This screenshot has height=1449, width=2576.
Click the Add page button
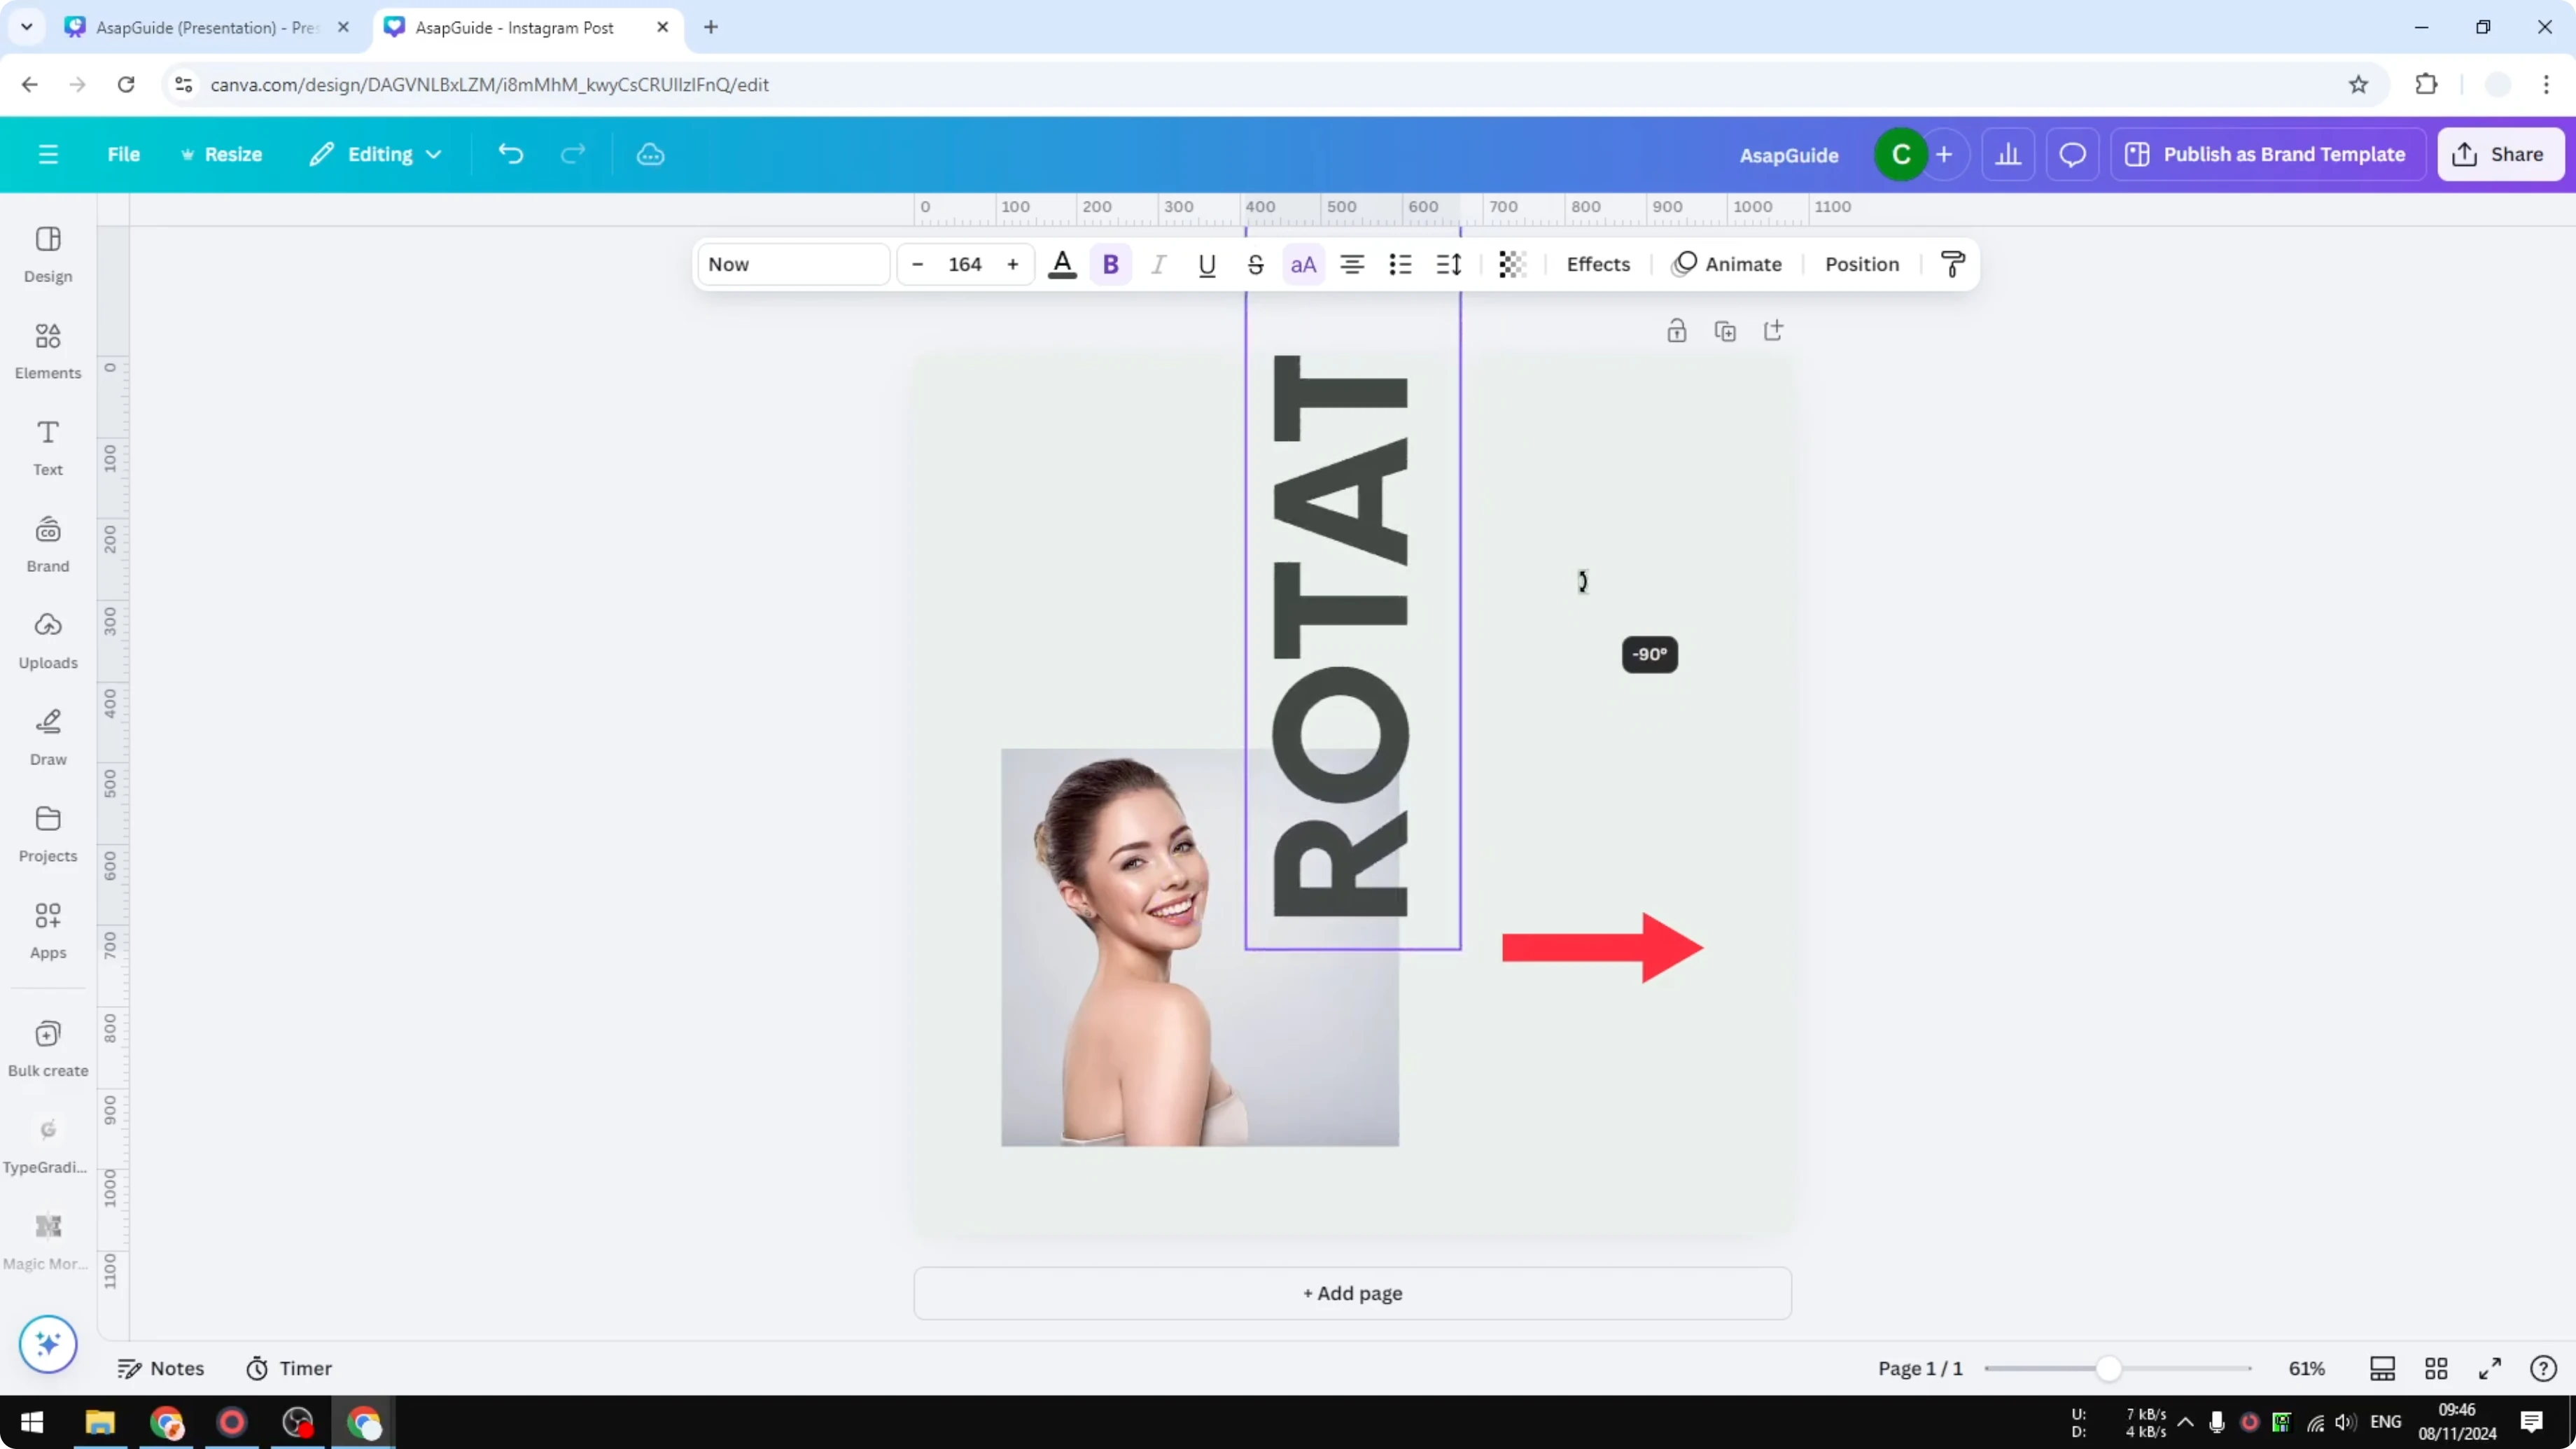(x=1352, y=1293)
